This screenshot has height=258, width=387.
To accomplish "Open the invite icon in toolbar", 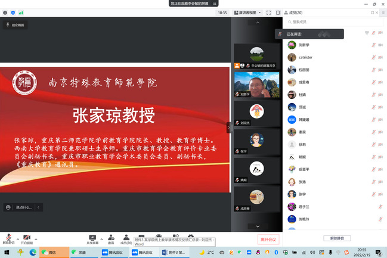I will tap(111, 238).
